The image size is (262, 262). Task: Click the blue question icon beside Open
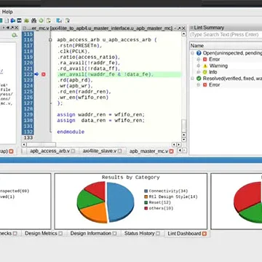199,53
